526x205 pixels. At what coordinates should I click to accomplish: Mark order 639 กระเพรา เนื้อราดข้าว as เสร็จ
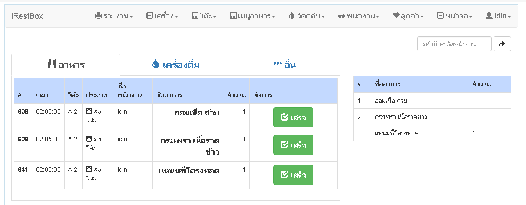293,145
